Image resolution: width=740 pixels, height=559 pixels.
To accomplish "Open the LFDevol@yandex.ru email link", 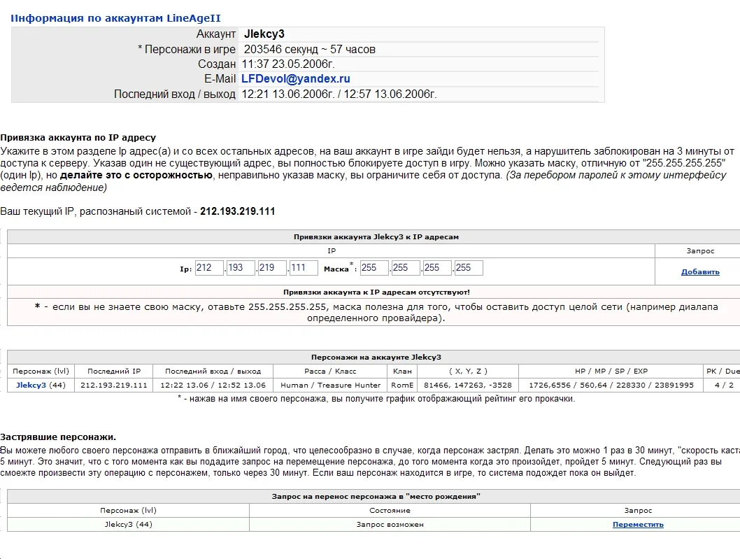I will (x=295, y=79).
